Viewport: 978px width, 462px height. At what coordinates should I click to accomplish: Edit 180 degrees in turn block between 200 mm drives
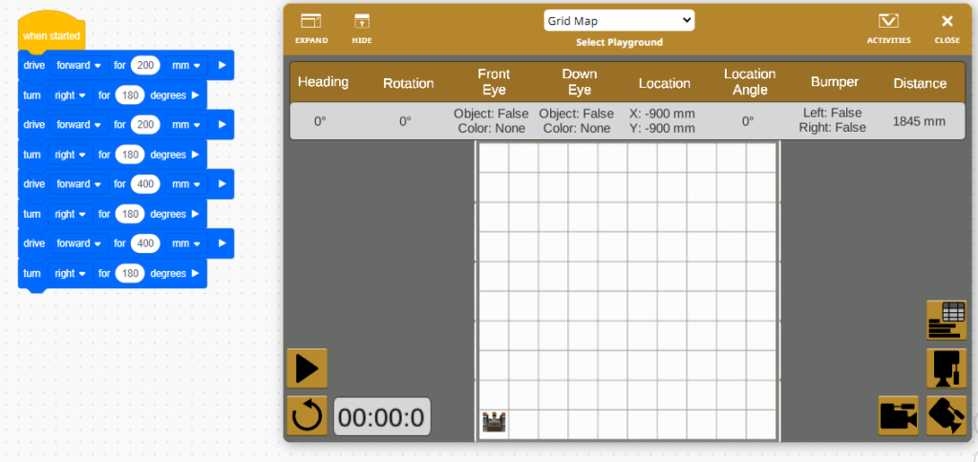coord(130,95)
